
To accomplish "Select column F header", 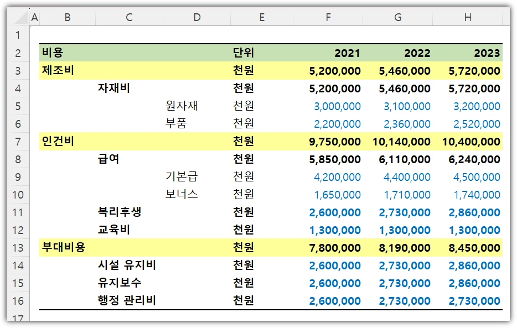I will point(328,17).
